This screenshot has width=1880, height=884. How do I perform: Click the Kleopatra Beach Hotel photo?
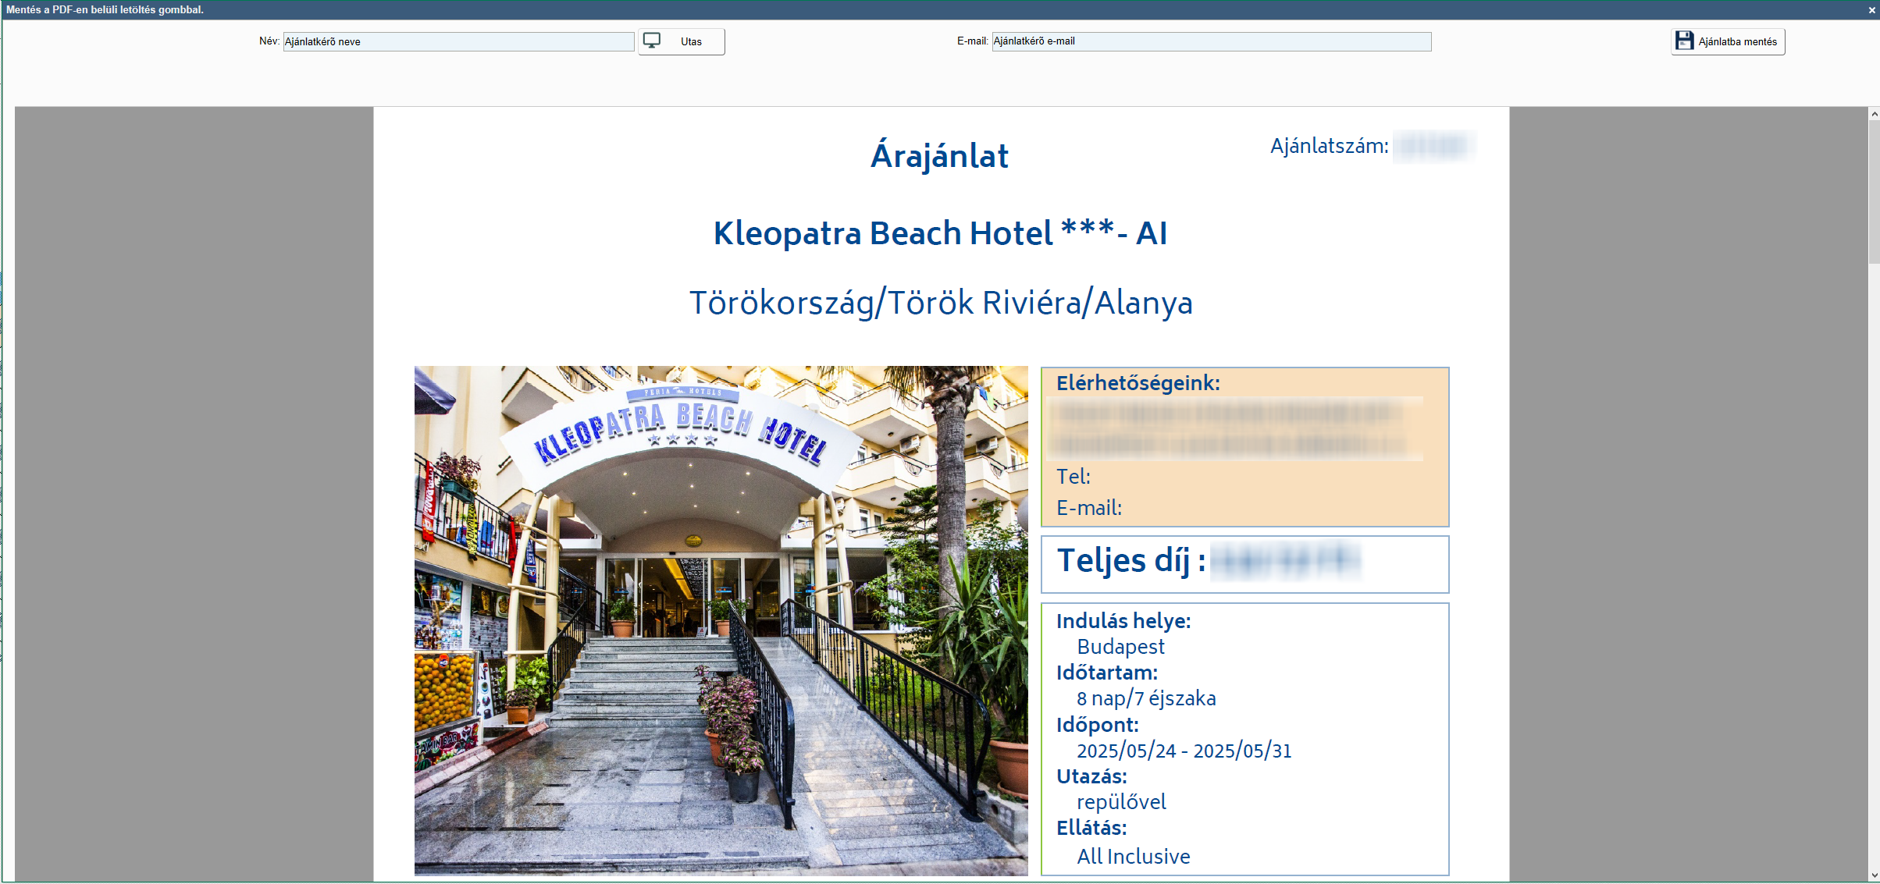tap(721, 620)
